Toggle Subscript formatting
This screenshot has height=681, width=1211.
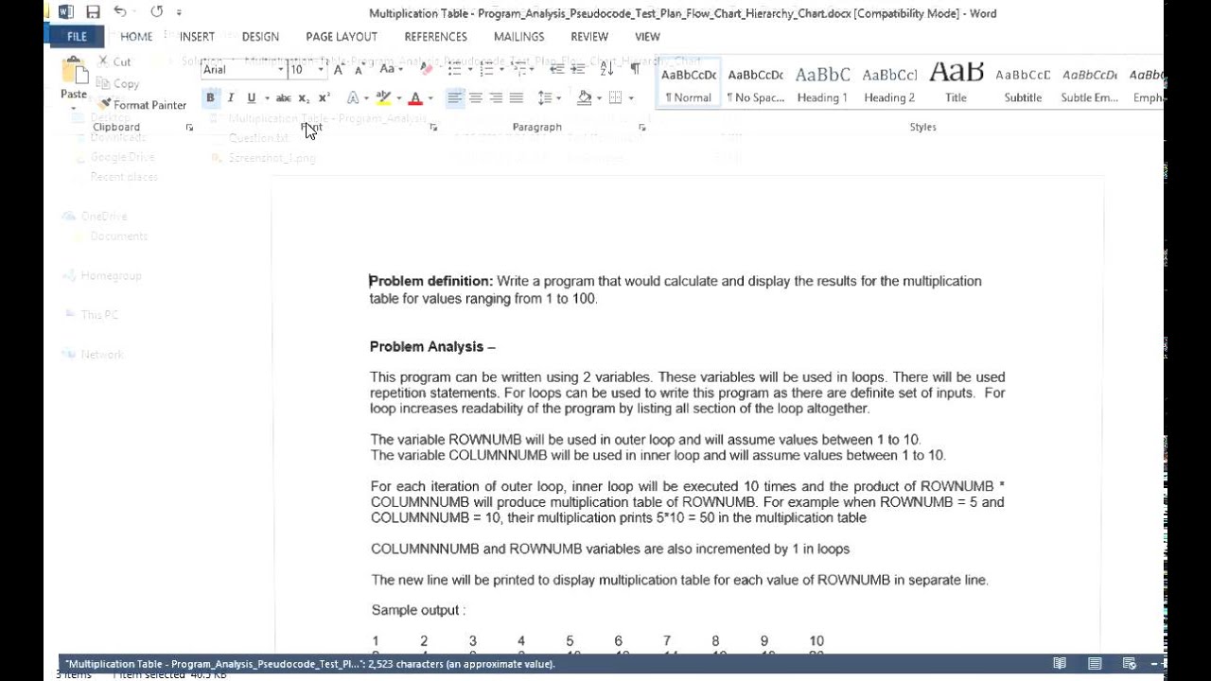[x=304, y=97]
